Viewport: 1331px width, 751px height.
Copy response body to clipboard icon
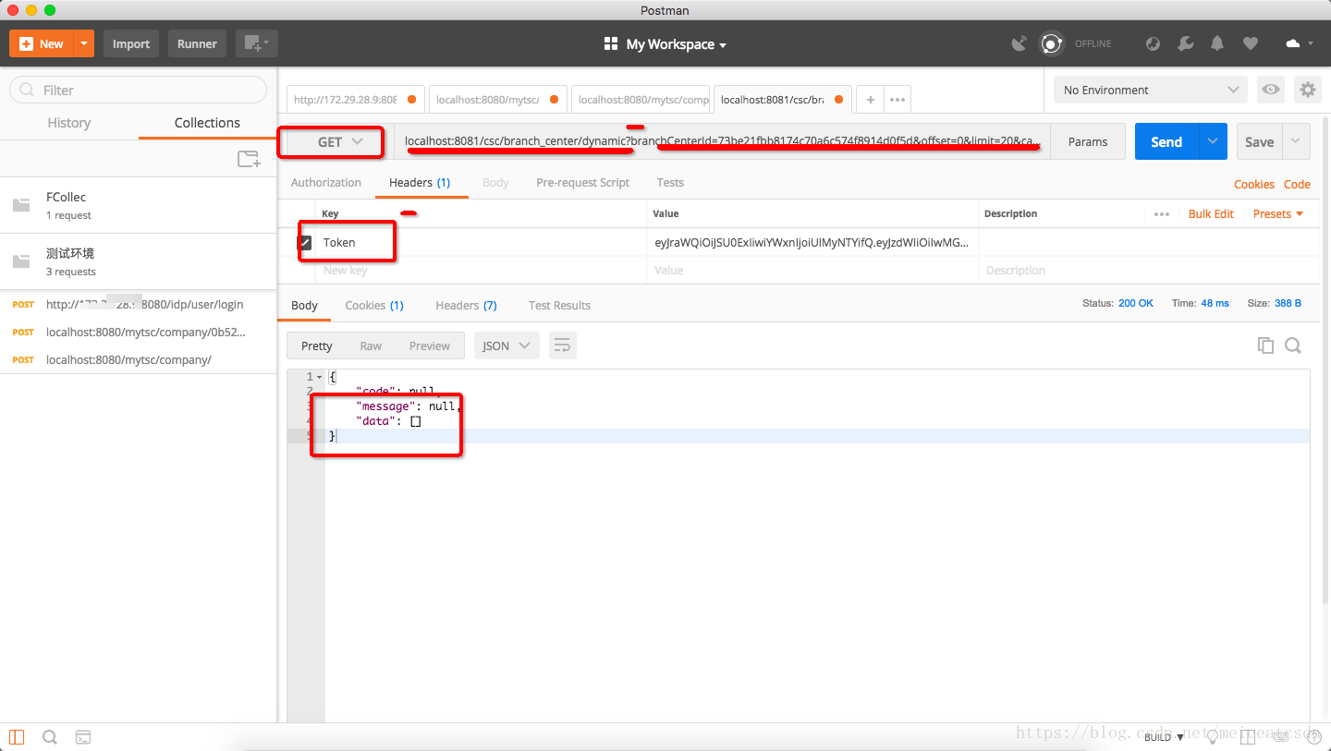pyautogui.click(x=1265, y=345)
